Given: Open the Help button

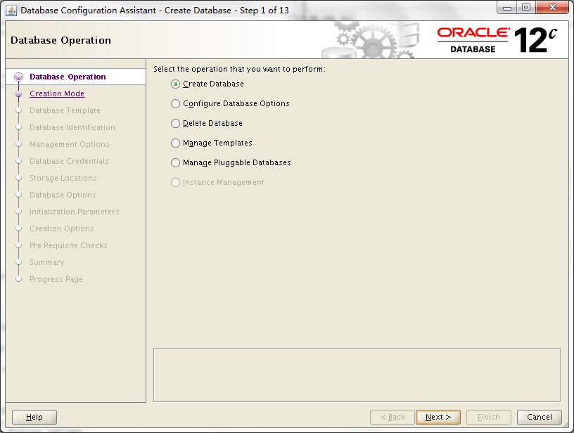Looking at the screenshot, I should 34,417.
